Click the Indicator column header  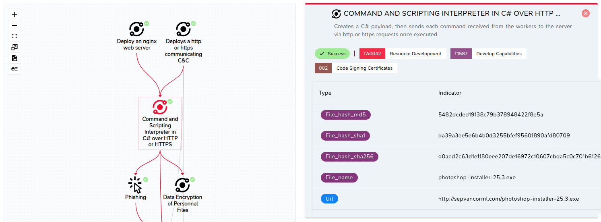[x=450, y=93]
